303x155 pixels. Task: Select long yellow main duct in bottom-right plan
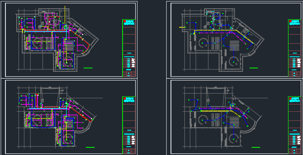(216, 111)
